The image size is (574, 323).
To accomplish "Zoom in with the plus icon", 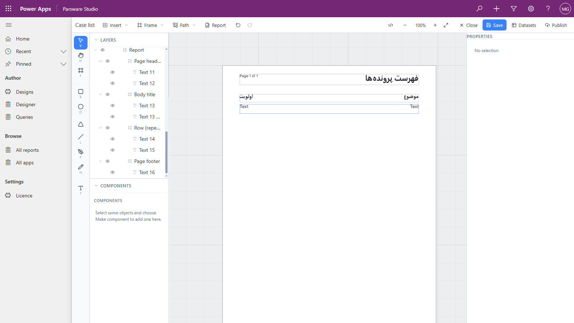I will [x=435, y=25].
